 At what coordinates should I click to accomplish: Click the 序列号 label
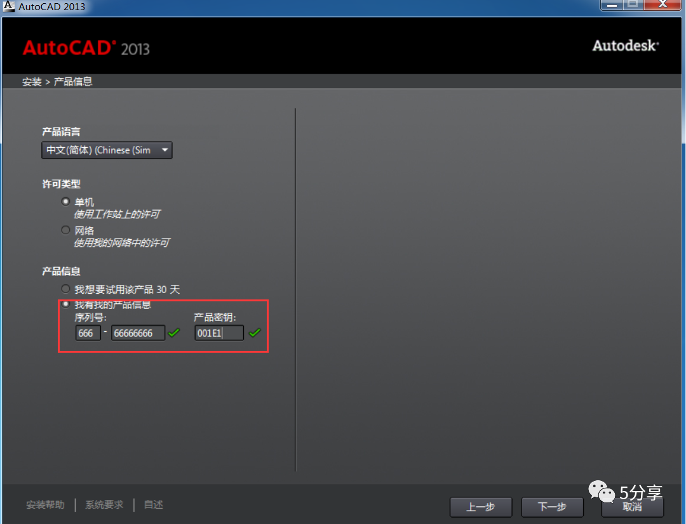(x=91, y=317)
